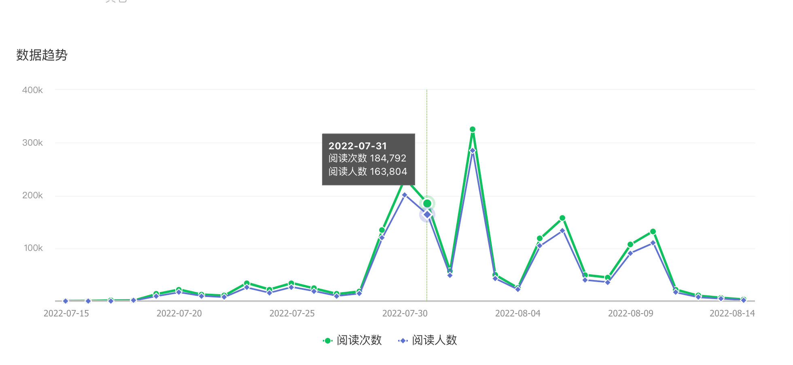The height and width of the screenshot is (365, 793).
Task: Click the x-axis label 2022-07-20
Action: [179, 314]
